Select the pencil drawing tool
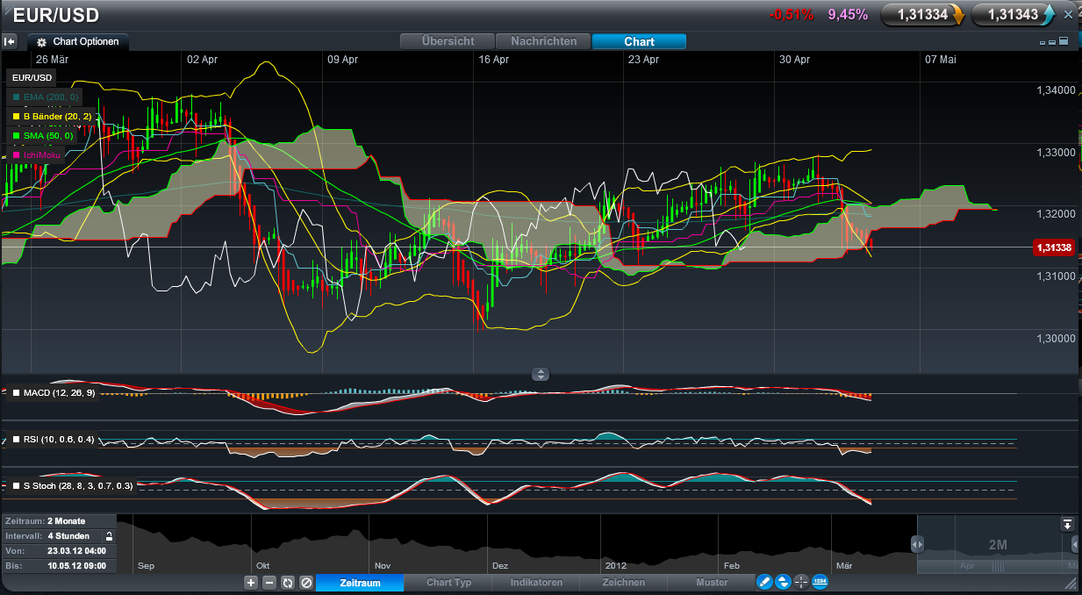1082x595 pixels. click(x=764, y=582)
